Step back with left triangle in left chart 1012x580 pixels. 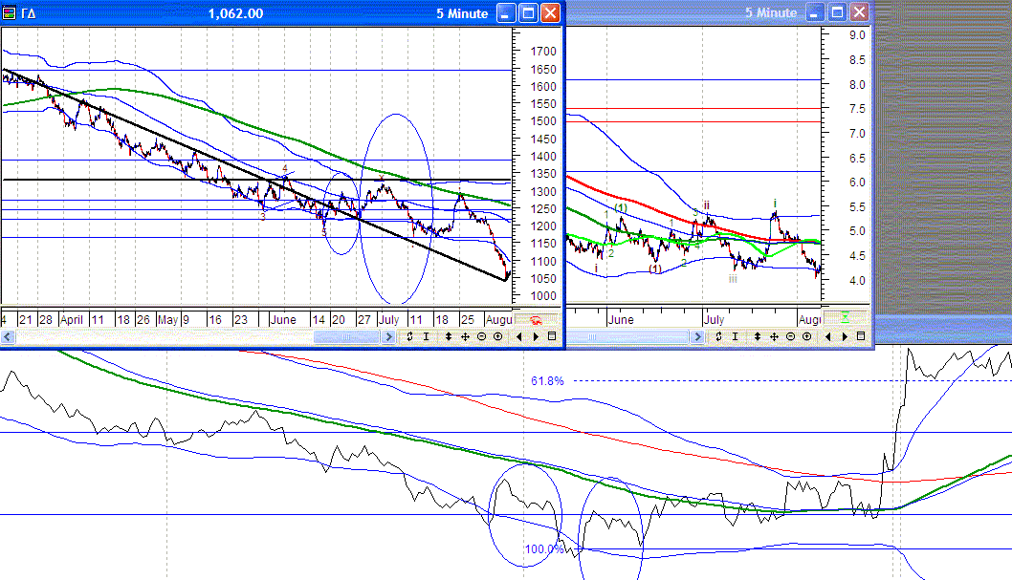pos(518,336)
